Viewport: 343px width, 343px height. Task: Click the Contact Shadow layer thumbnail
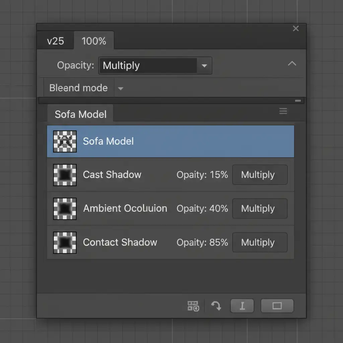(65, 243)
